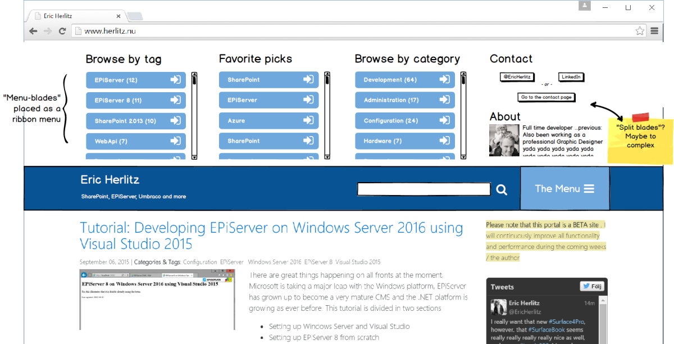This screenshot has height=344, width=674.
Task: Click arrow icon on WebApi (7) tag
Action: pos(175,141)
